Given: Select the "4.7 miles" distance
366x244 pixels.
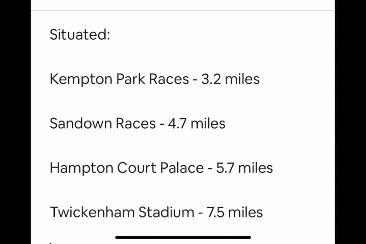Looking at the screenshot, I should point(197,123).
